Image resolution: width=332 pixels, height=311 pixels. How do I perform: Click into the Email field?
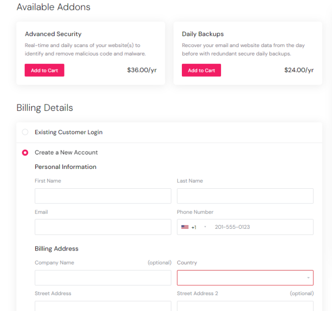tap(103, 227)
